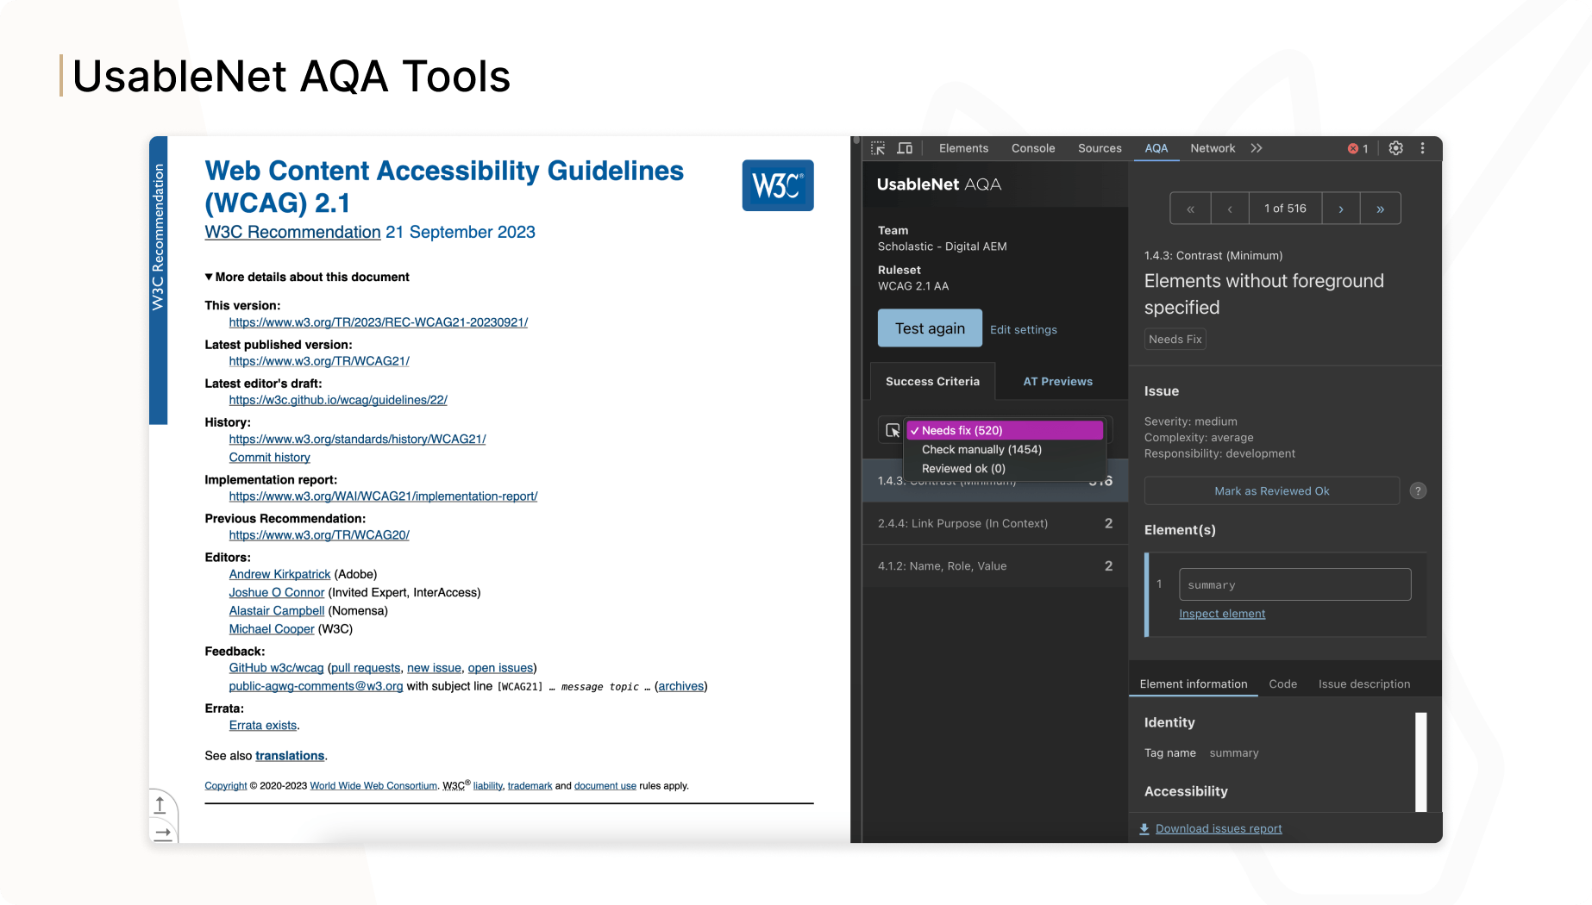Select the 2.4.4 Link Purpose (In Context) row
The width and height of the screenshot is (1592, 905).
[x=995, y=523]
